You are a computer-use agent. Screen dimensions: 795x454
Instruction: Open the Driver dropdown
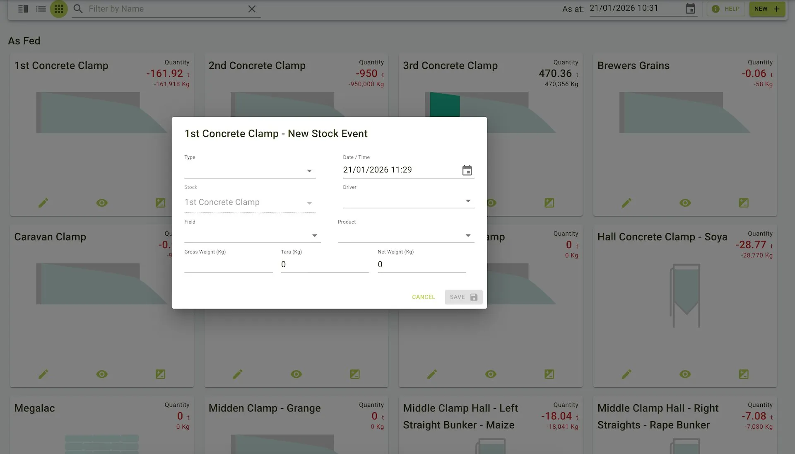[408, 200]
